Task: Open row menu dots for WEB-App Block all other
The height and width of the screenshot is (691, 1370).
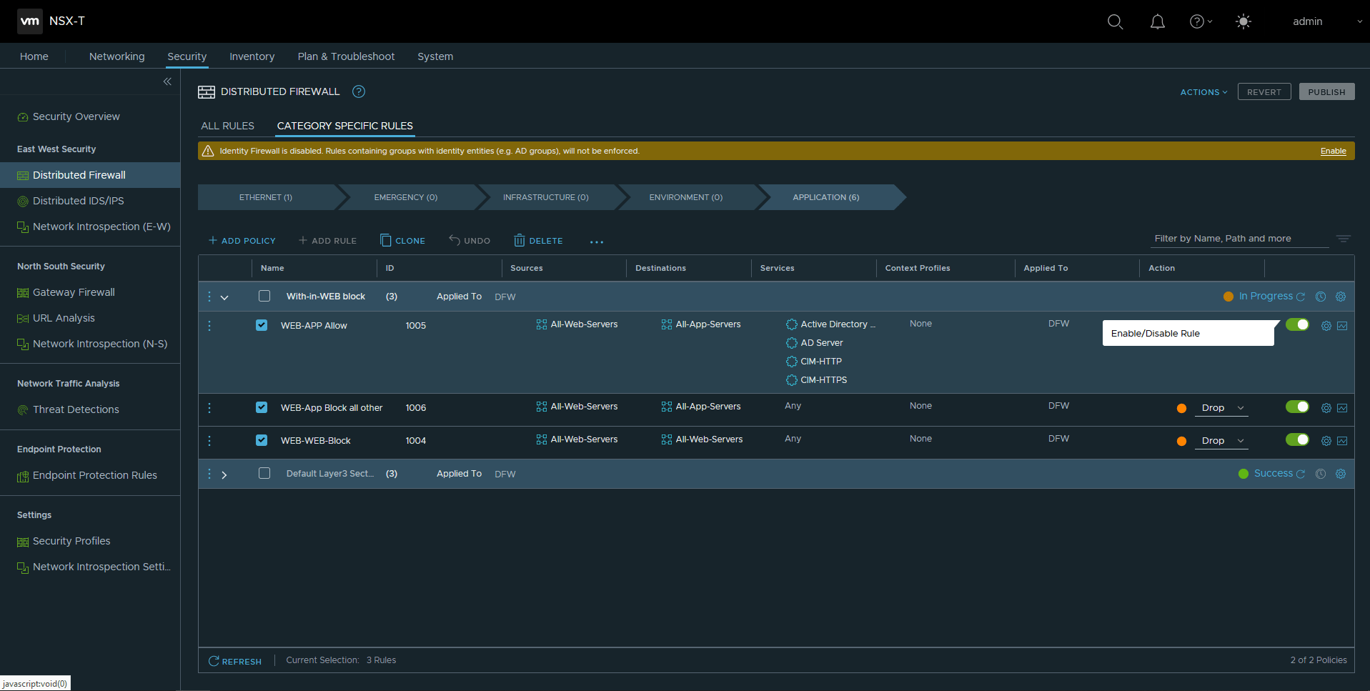Action: [x=209, y=408]
